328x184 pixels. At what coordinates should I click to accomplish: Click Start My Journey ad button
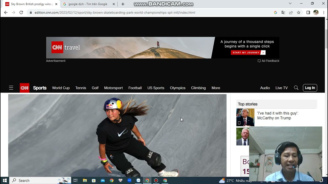pyautogui.click(x=248, y=53)
